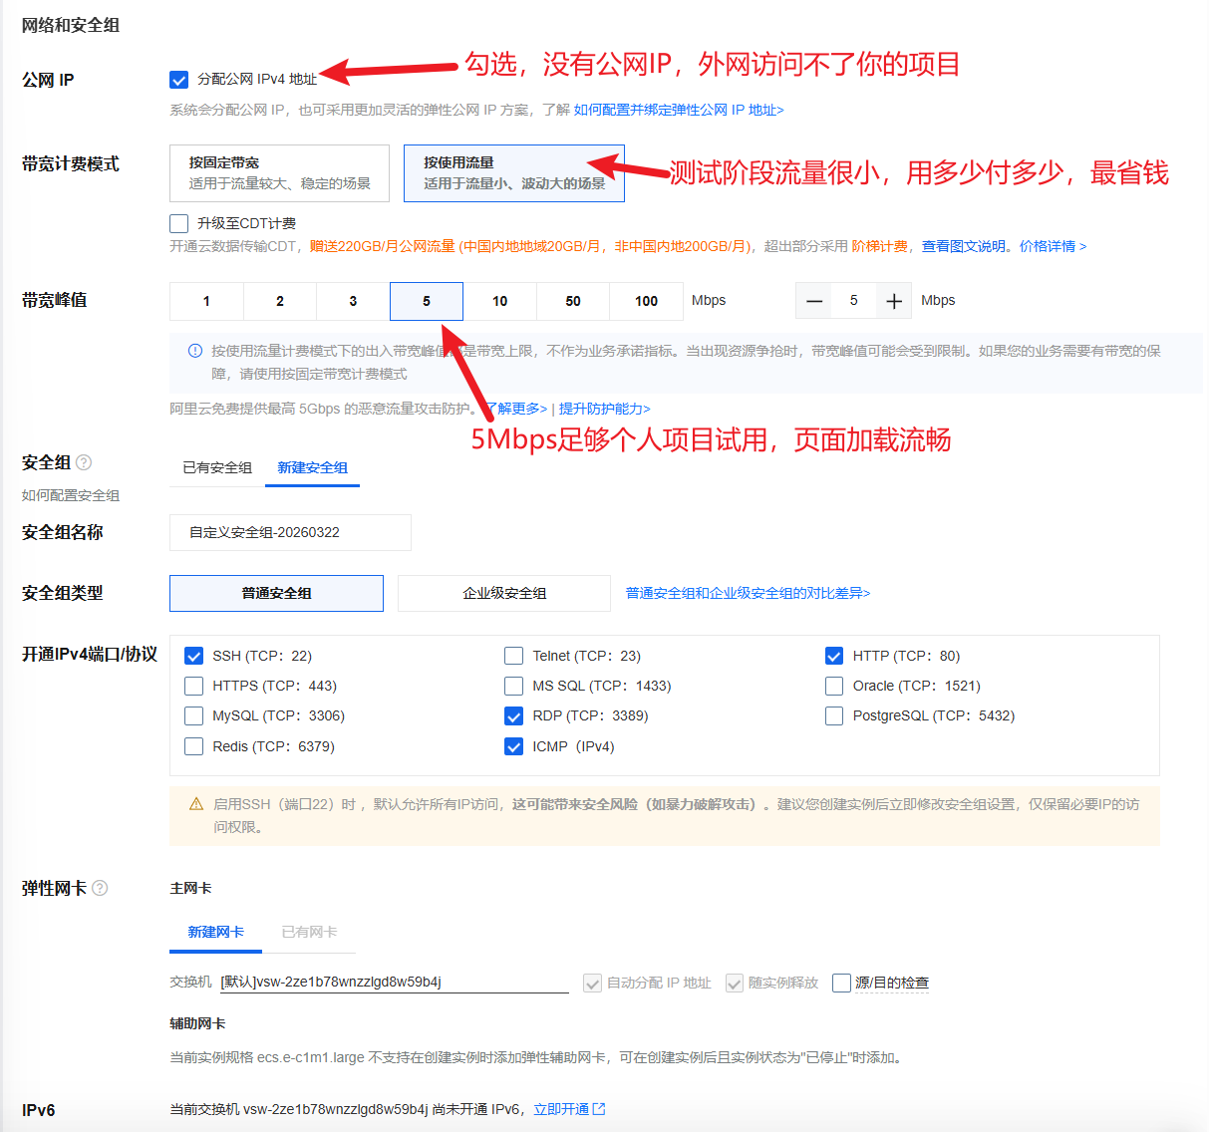
Task: Select 按固定带宽 billing mode
Action: tap(279, 172)
